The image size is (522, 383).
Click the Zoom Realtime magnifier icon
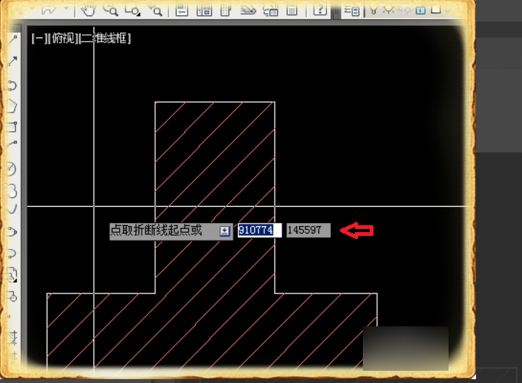[x=110, y=10]
